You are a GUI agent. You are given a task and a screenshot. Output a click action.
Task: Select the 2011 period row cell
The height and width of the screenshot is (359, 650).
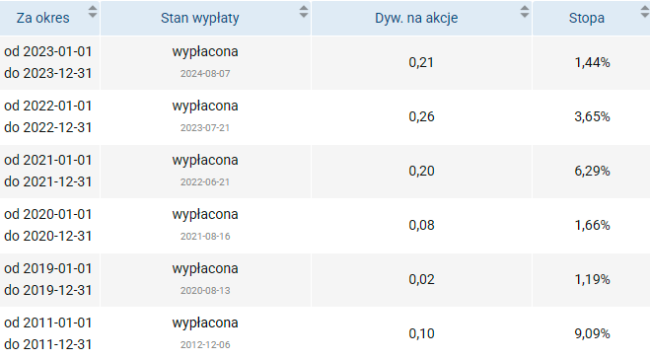click(49, 333)
